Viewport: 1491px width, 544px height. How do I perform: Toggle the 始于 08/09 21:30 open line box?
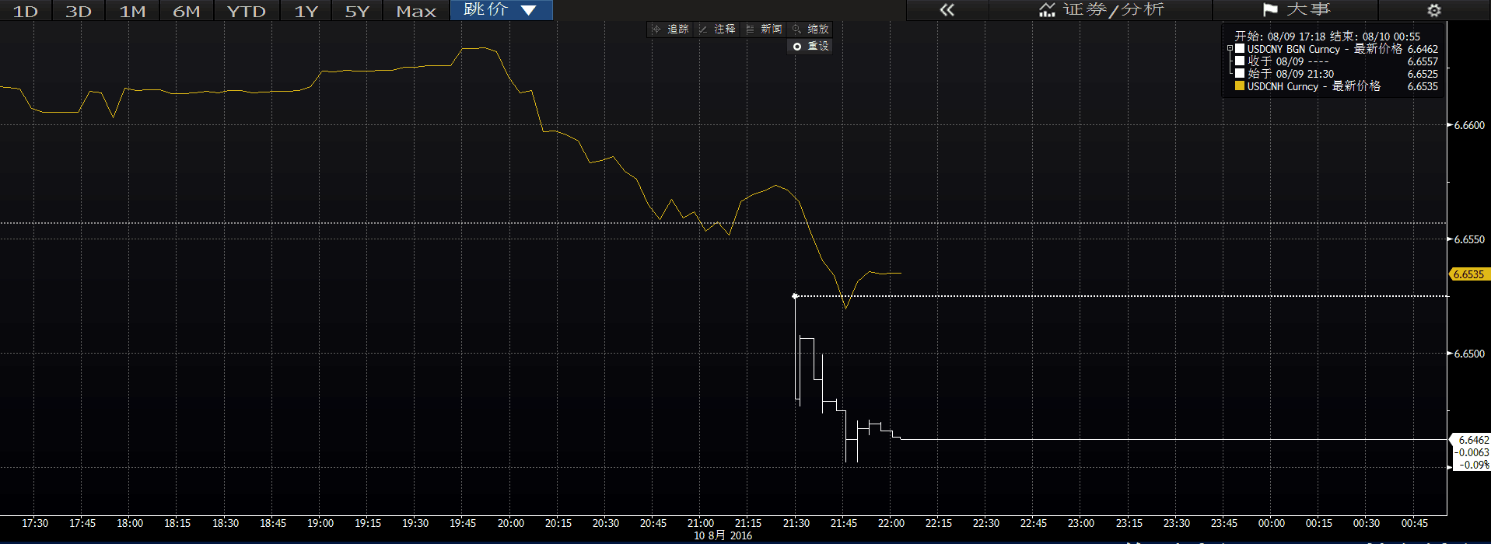click(1240, 74)
